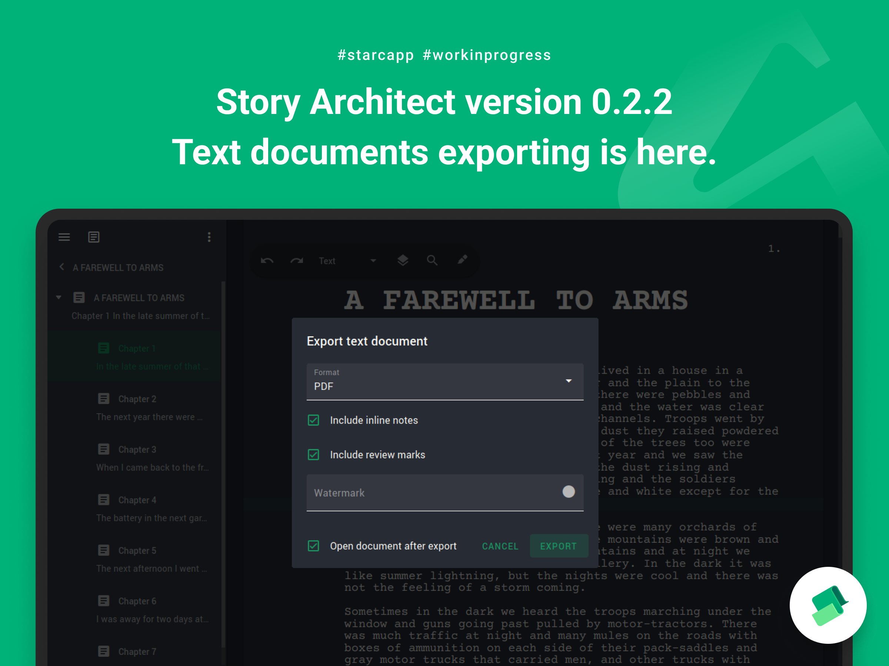This screenshot has height=666, width=889.
Task: Click the Story Architect logo badge
Action: pyautogui.click(x=828, y=605)
